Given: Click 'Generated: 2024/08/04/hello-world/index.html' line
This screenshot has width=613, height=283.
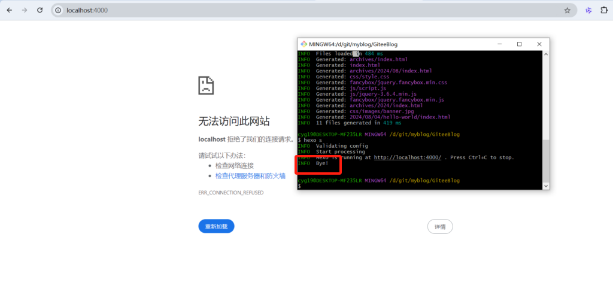Looking at the screenshot, I should [x=374, y=117].
